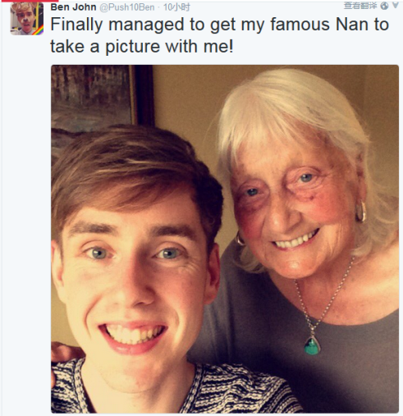Open the @Push10Ben handle link

click(x=126, y=7)
